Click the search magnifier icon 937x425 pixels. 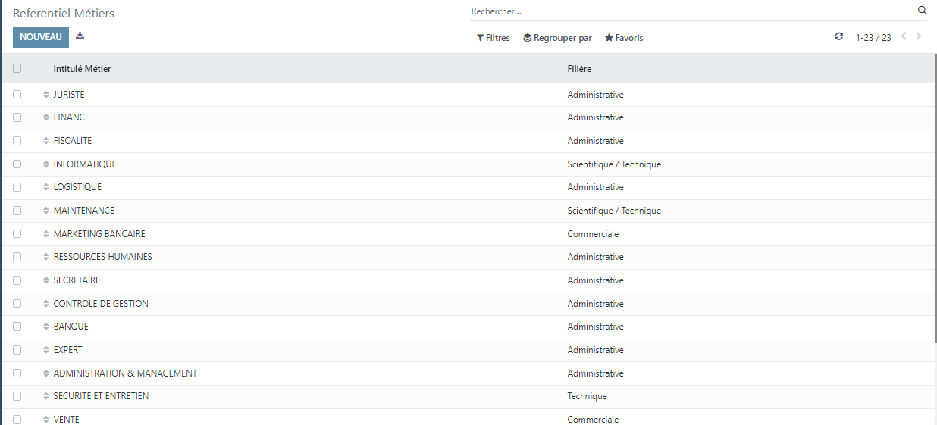tap(923, 11)
